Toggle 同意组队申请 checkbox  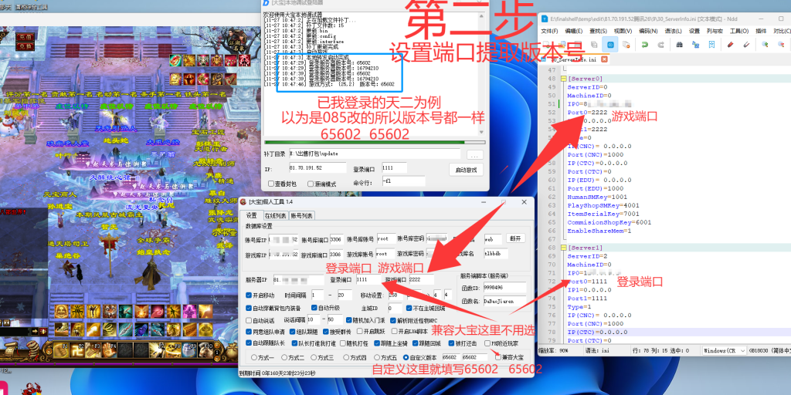(248, 332)
